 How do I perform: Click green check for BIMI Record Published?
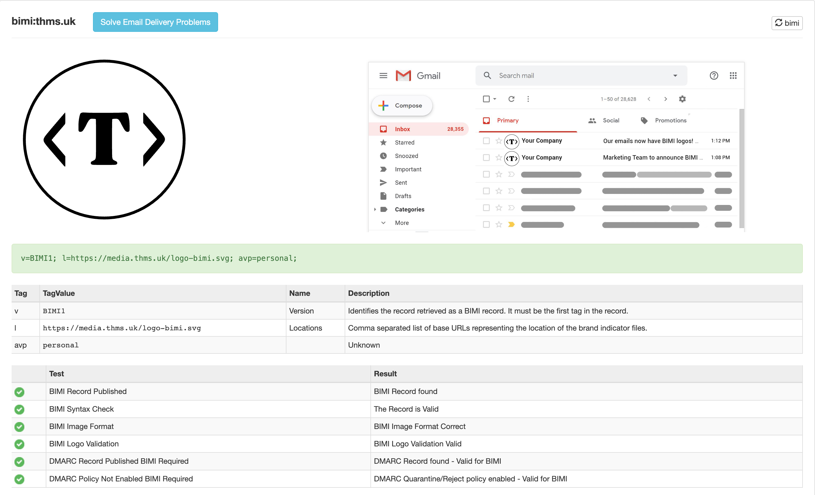point(19,392)
